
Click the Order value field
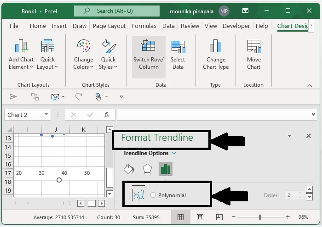pyautogui.click(x=294, y=195)
